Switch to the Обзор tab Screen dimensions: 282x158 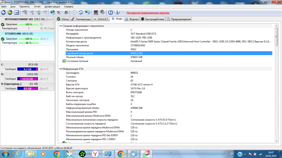63,19
